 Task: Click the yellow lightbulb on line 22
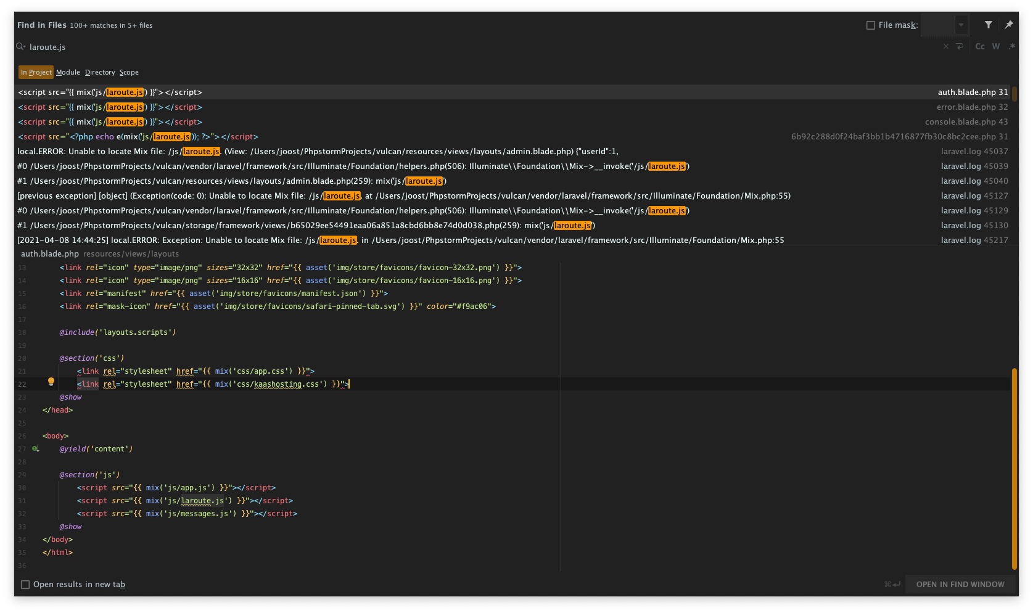pyautogui.click(x=51, y=382)
